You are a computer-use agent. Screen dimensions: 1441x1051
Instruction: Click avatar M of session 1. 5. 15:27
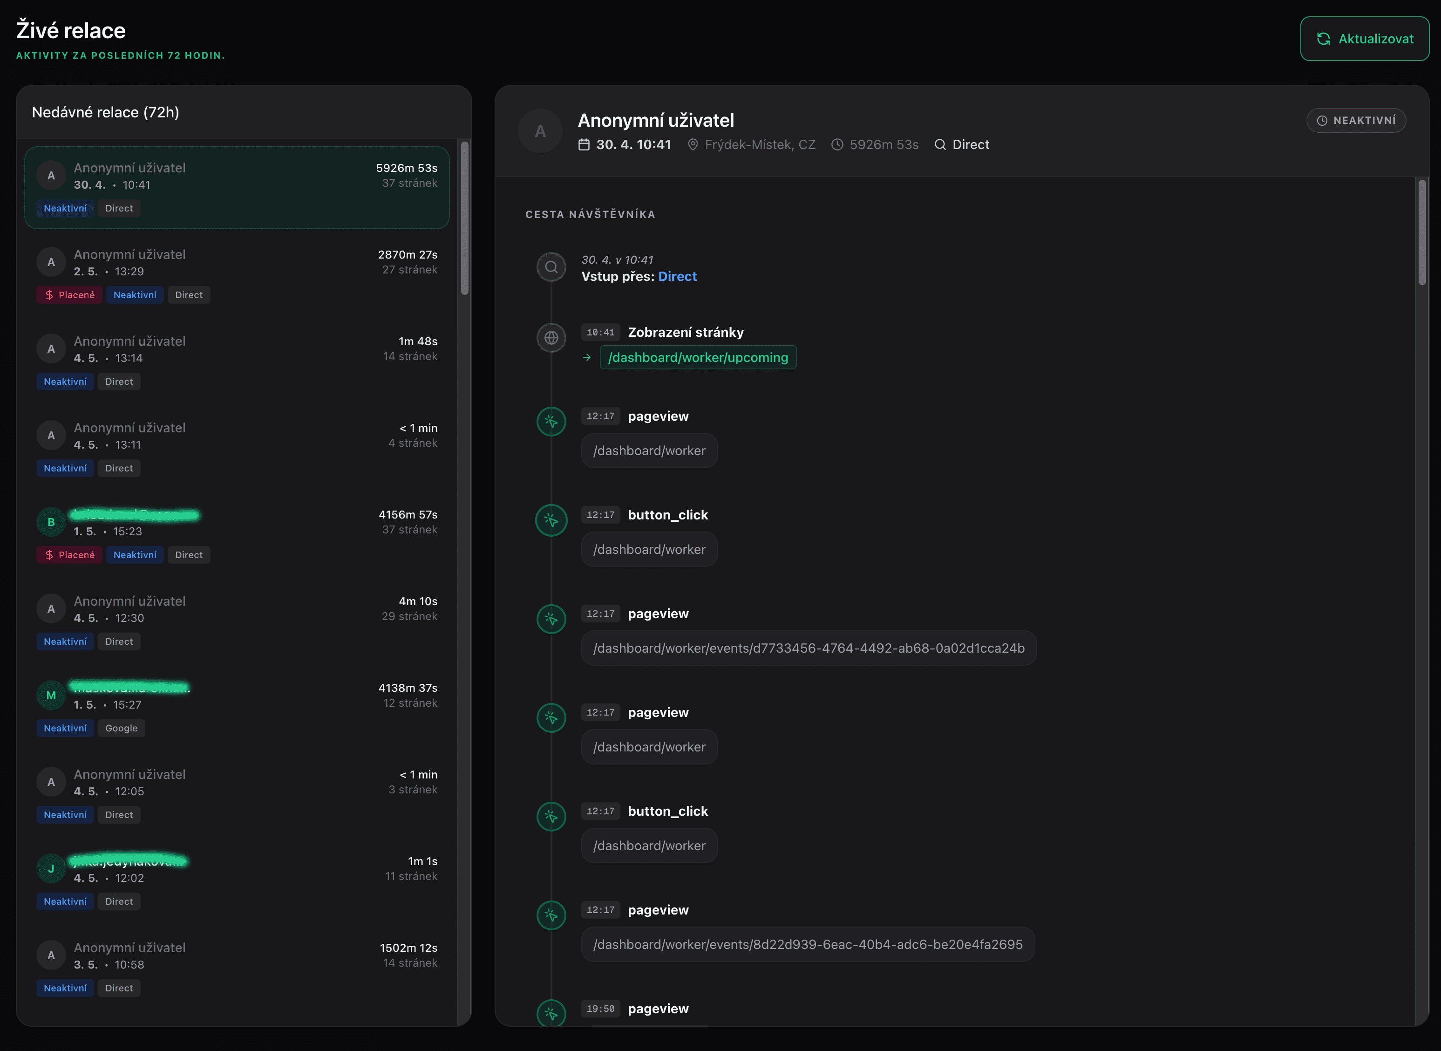(x=51, y=696)
